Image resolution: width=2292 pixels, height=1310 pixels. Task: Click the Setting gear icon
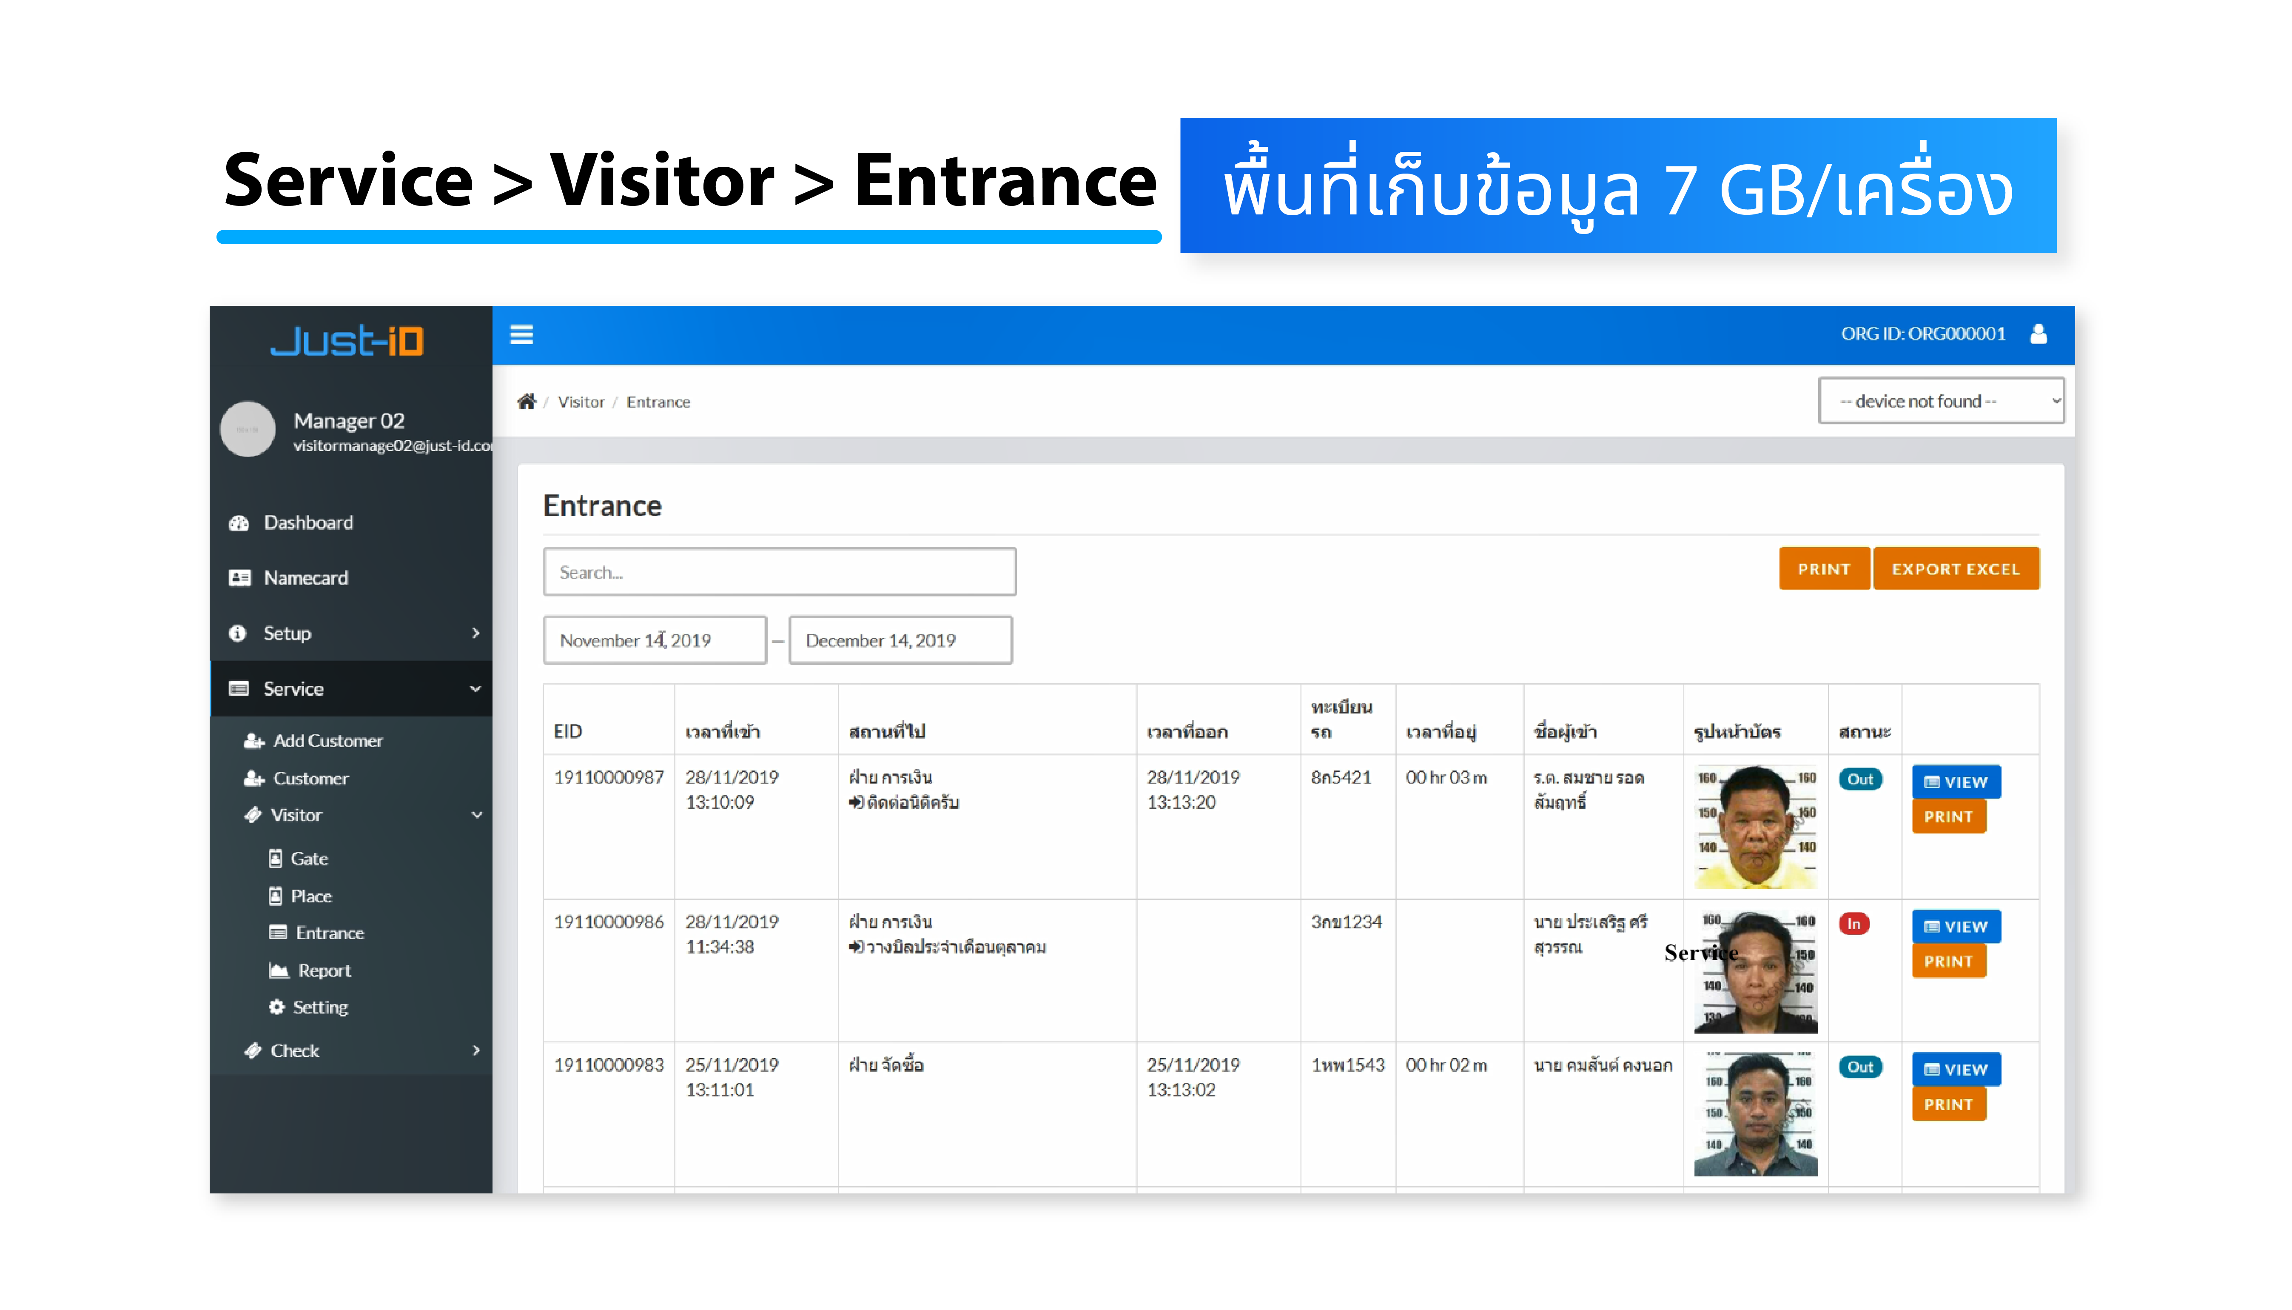[x=276, y=1007]
